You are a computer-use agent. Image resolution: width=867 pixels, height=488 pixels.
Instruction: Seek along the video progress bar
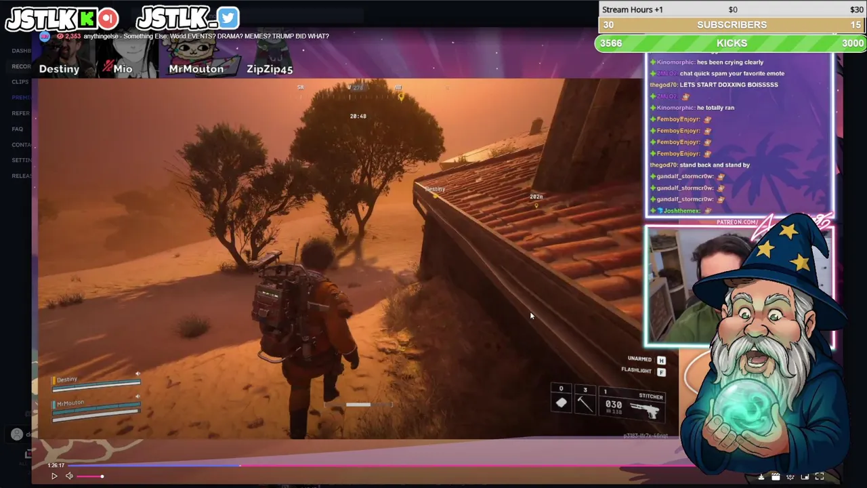click(x=379, y=466)
